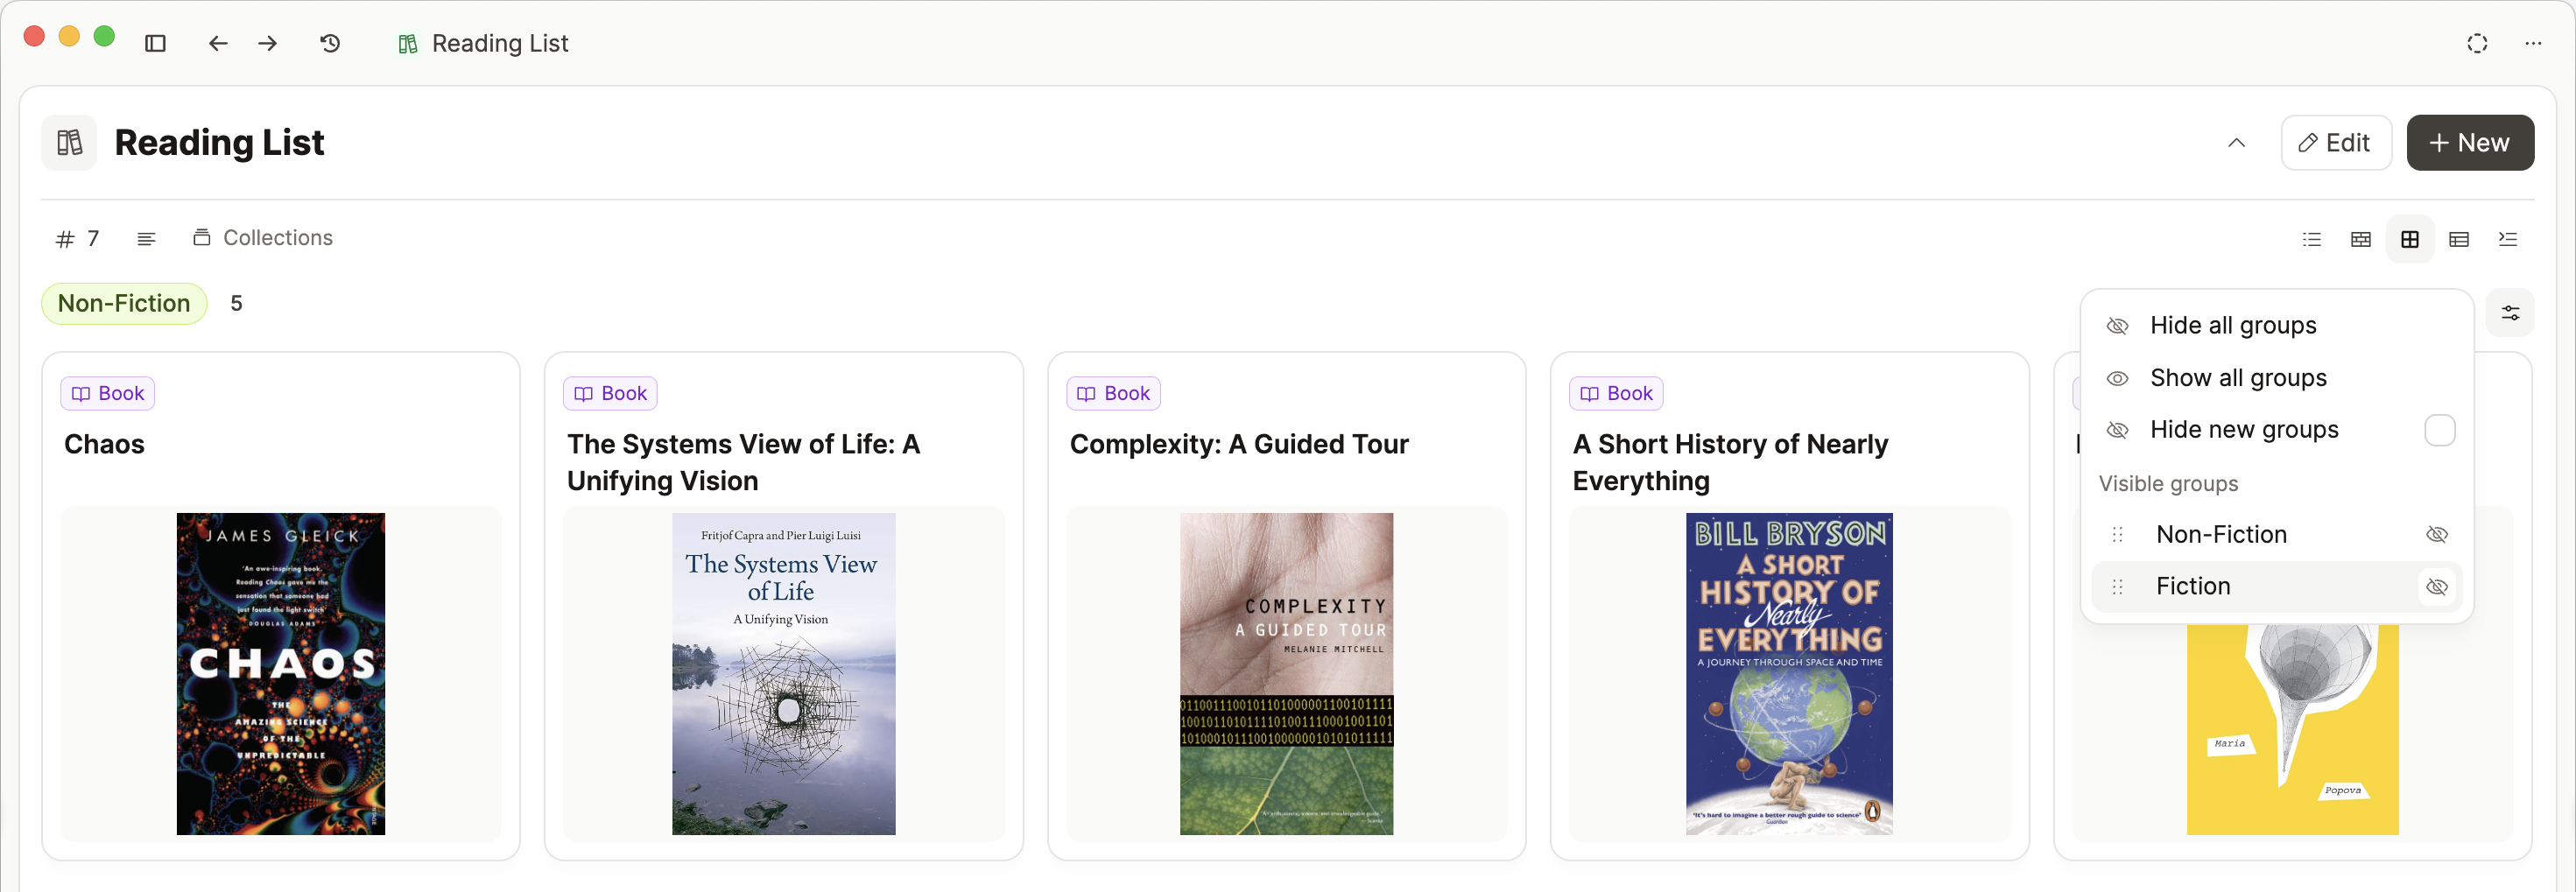This screenshot has width=2576, height=892.
Task: Select Show all groups menu item
Action: coord(2238,378)
